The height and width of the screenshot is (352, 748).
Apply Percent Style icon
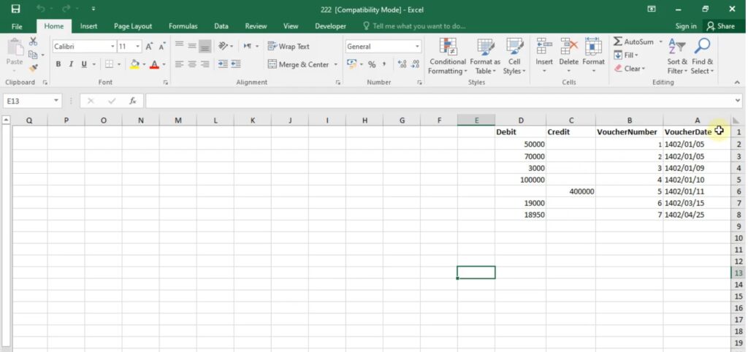[x=372, y=64]
